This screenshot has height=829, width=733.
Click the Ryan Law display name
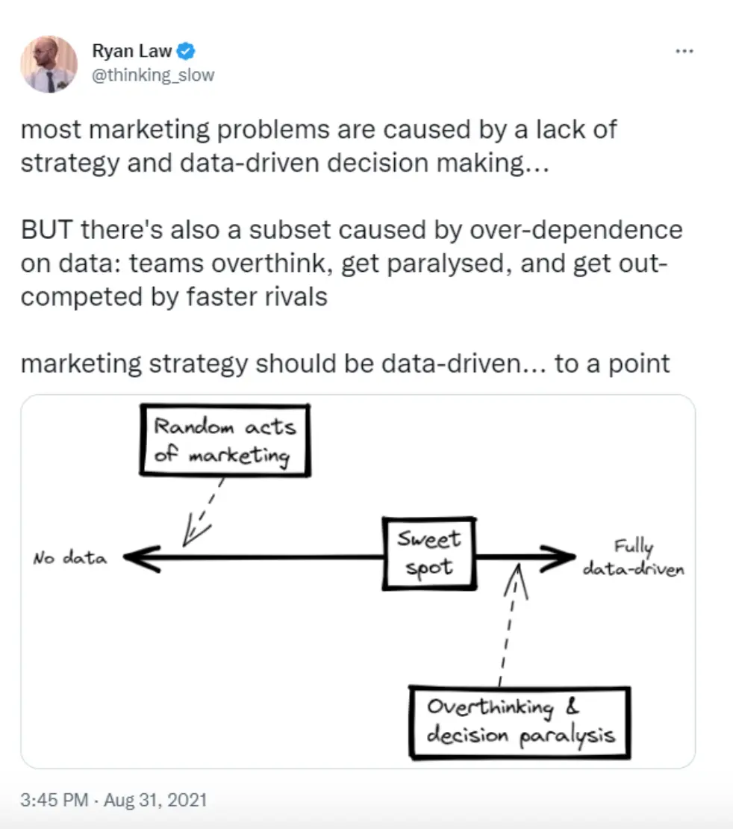[x=131, y=50]
